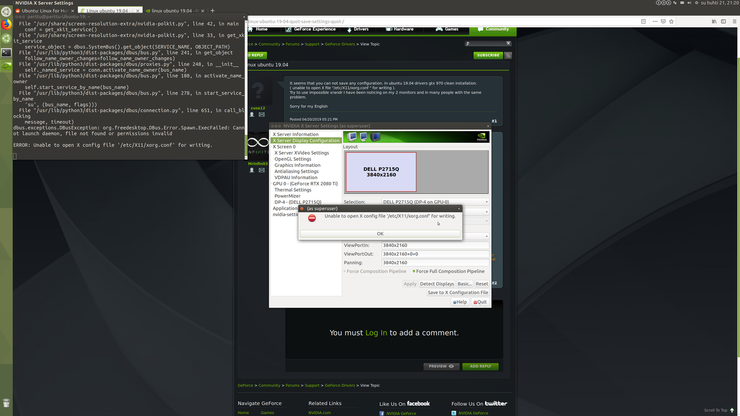
Task: Open Graphics Information page
Action: [297, 165]
